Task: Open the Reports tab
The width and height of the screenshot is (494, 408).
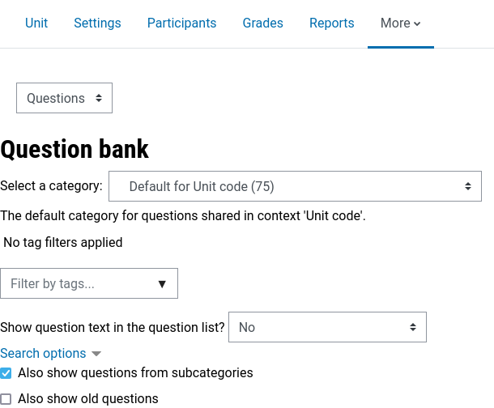Action: (x=331, y=23)
